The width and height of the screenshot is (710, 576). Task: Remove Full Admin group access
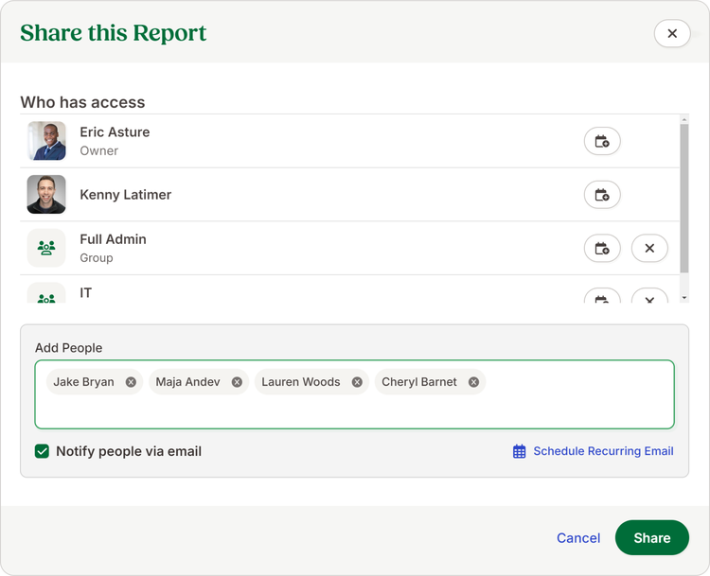pos(649,249)
